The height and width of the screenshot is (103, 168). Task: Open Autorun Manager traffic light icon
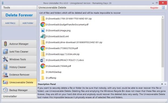(x=5, y=44)
